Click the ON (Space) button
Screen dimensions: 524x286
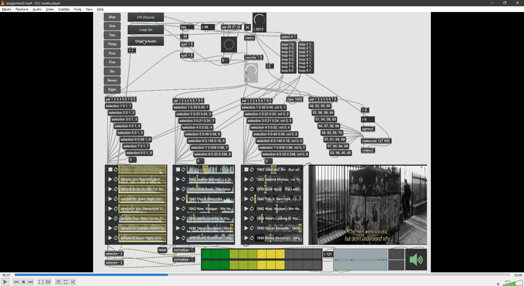tap(146, 17)
